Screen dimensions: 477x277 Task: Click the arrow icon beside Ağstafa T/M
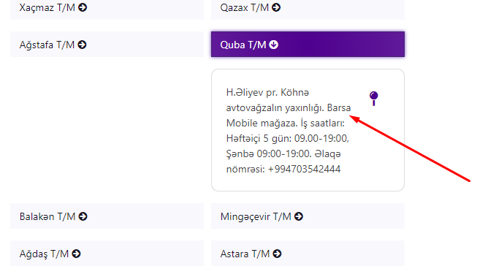[82, 45]
